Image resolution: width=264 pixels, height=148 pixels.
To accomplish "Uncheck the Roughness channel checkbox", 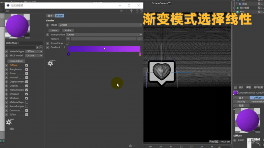I will (x=27, y=69).
